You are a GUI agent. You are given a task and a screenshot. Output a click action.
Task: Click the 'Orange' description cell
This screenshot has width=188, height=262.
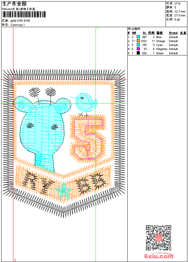point(160,41)
